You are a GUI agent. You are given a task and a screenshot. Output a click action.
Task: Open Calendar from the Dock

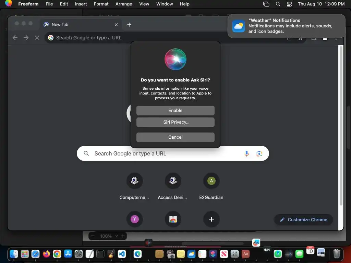[x=310, y=250]
